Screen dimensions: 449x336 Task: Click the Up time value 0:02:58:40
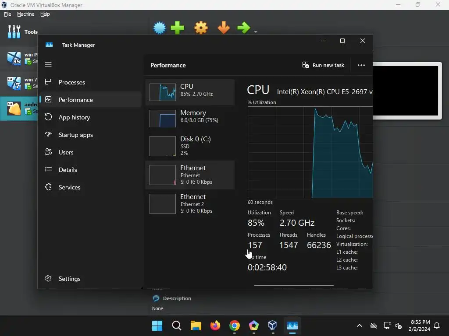coord(267,267)
